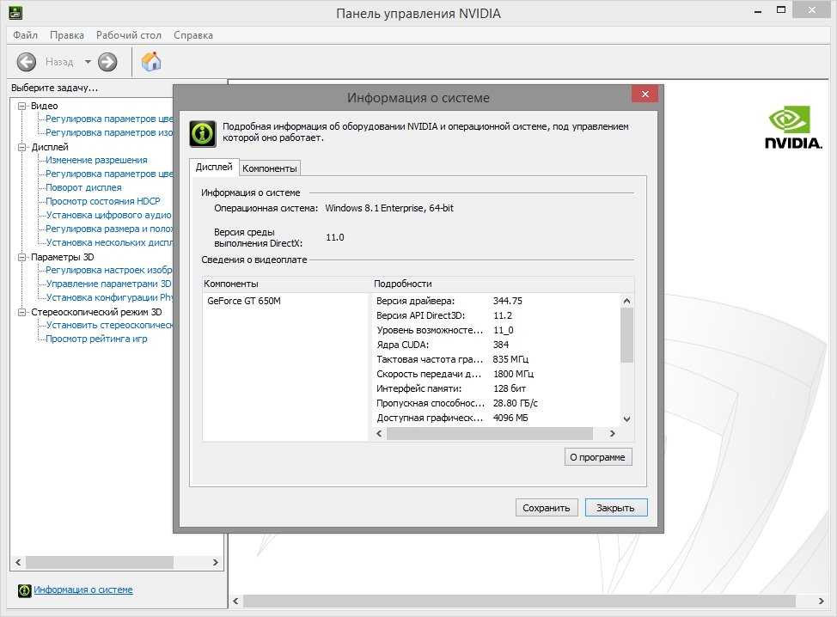This screenshot has width=837, height=617.
Task: Open the Информация о системе link
Action: click(x=83, y=590)
